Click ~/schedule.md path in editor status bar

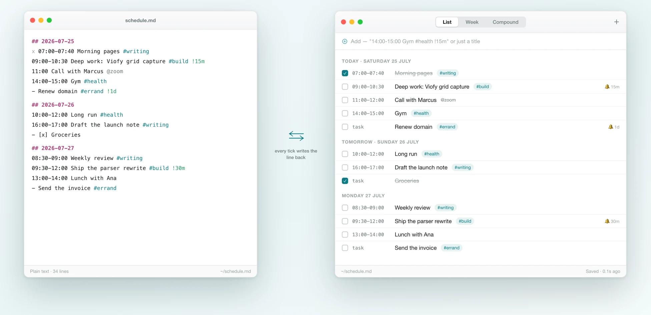235,271
